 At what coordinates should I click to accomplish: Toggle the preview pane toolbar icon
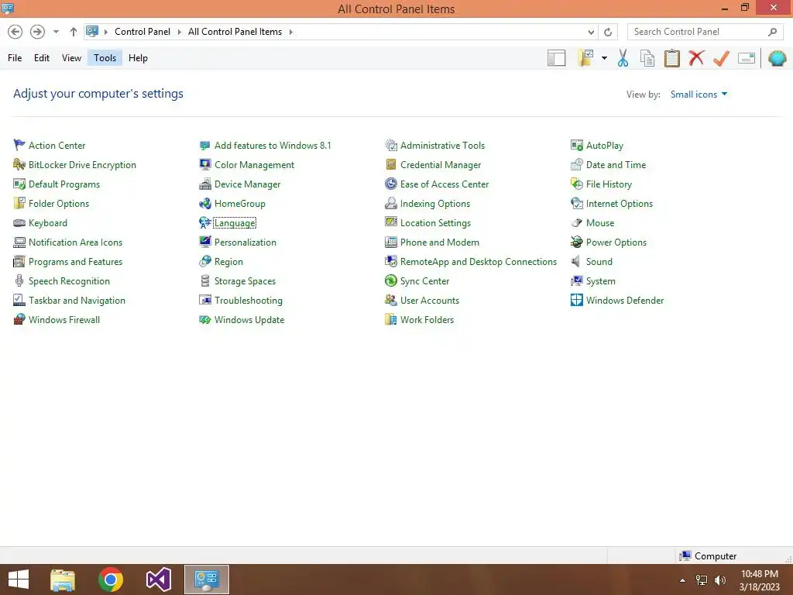pyautogui.click(x=556, y=58)
